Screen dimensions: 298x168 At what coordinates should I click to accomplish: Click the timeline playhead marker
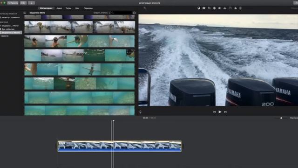(114, 121)
